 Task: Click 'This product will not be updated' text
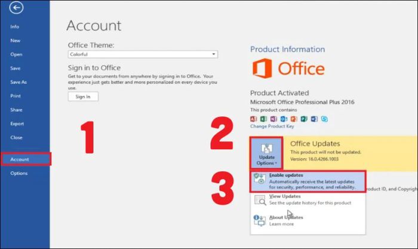[325, 152]
